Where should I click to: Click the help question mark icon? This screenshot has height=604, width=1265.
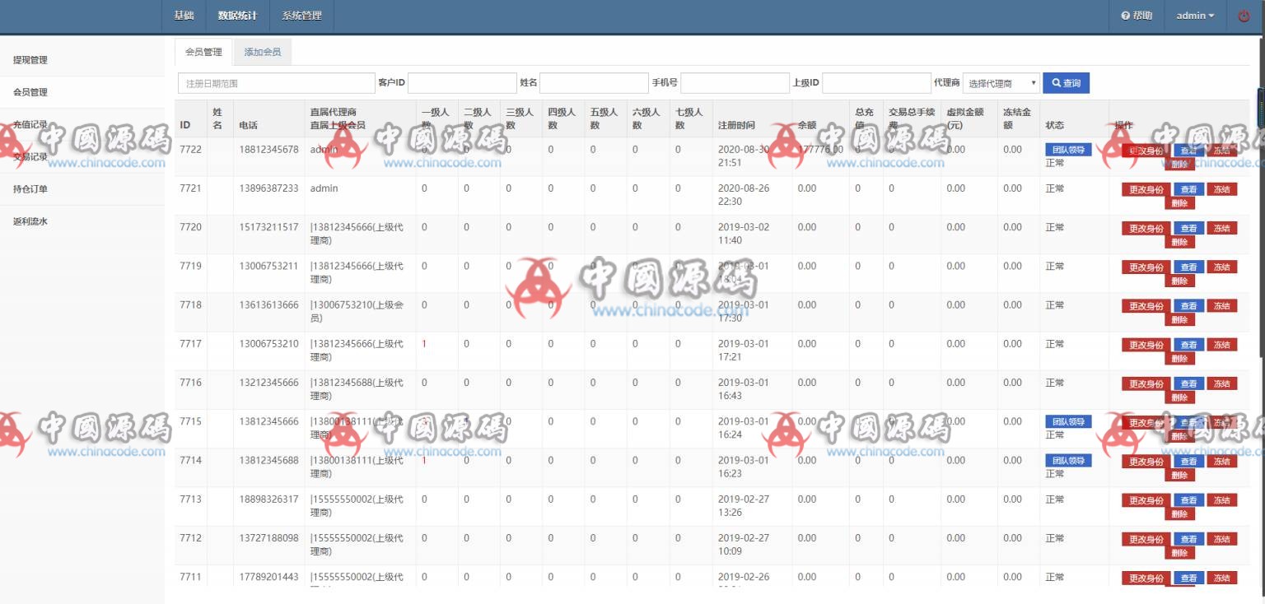[x=1126, y=16]
